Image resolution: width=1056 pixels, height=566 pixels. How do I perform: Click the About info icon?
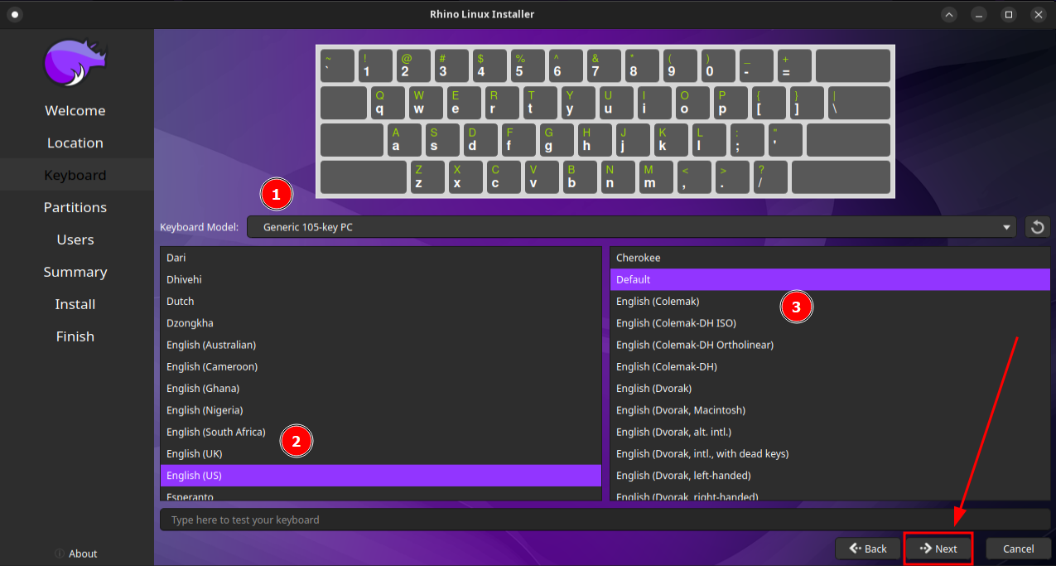60,554
